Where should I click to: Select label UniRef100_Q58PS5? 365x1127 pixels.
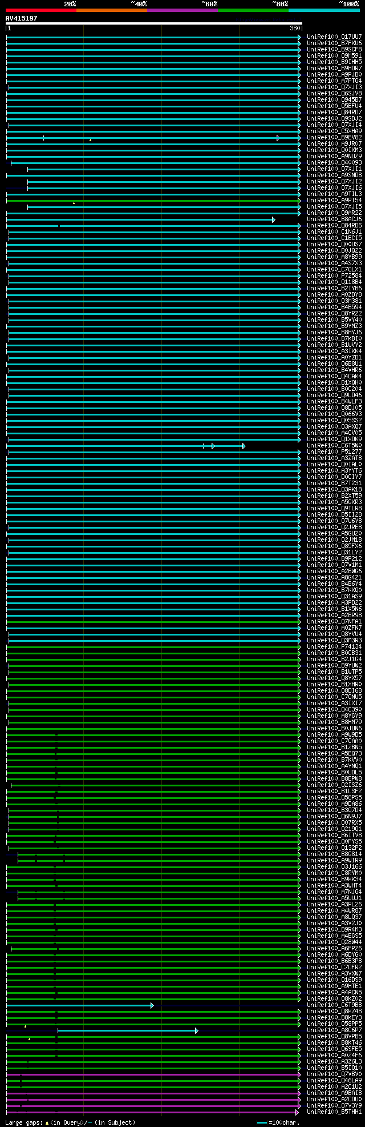click(334, 798)
